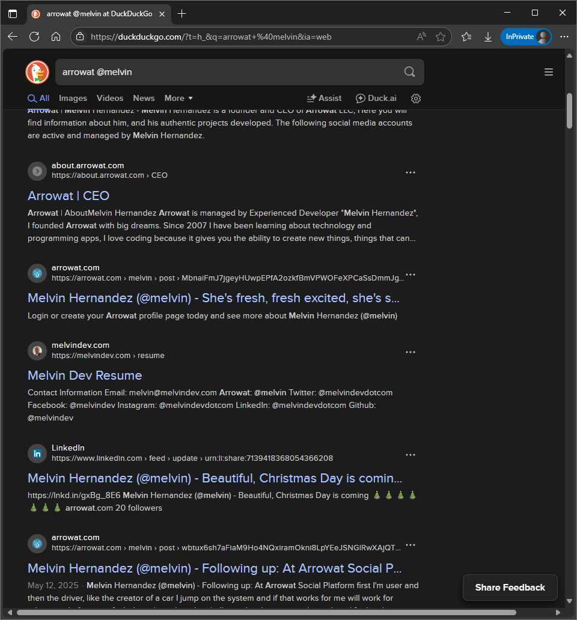Click the search query input field
The width and height of the screenshot is (577, 620).
click(230, 72)
